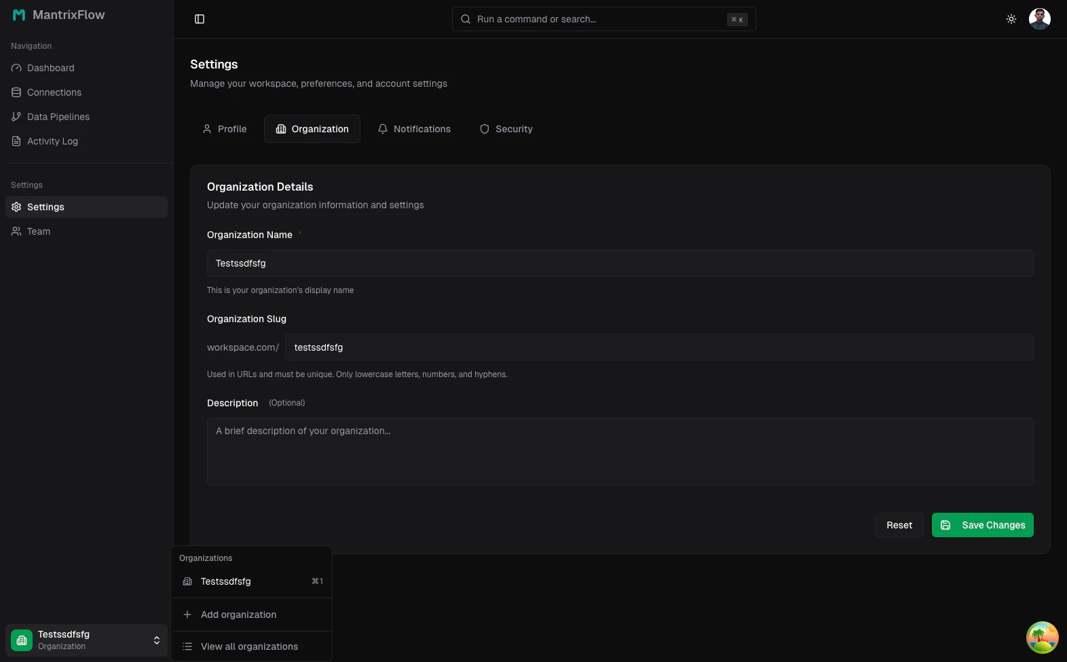This screenshot has width=1067, height=662.
Task: Go to the Security tab
Action: click(506, 129)
